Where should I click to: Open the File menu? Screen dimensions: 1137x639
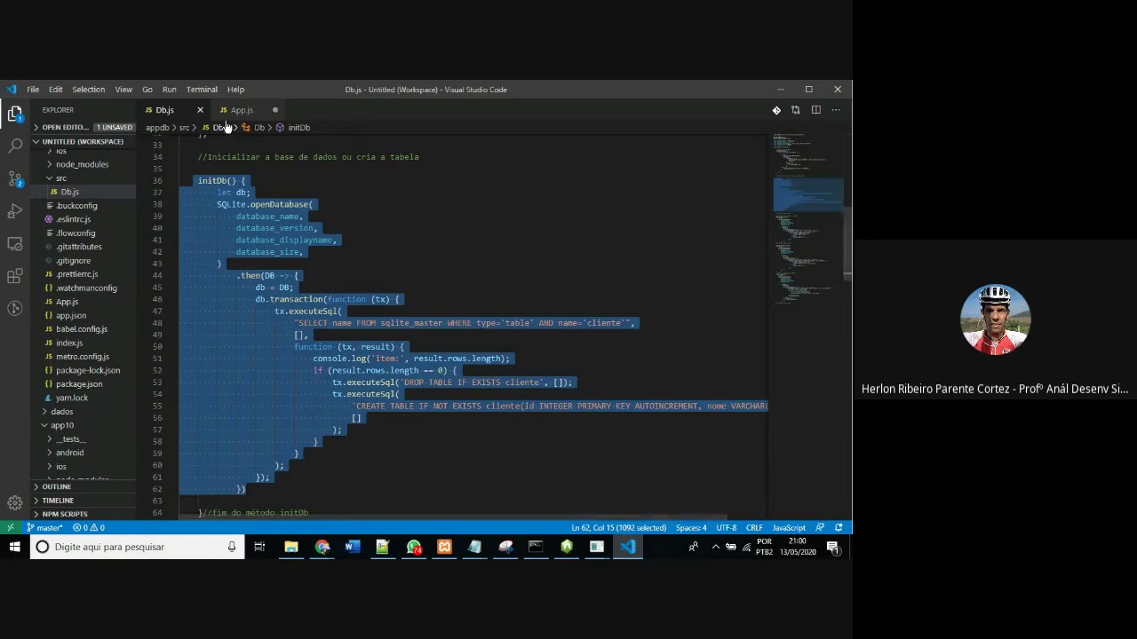click(33, 90)
